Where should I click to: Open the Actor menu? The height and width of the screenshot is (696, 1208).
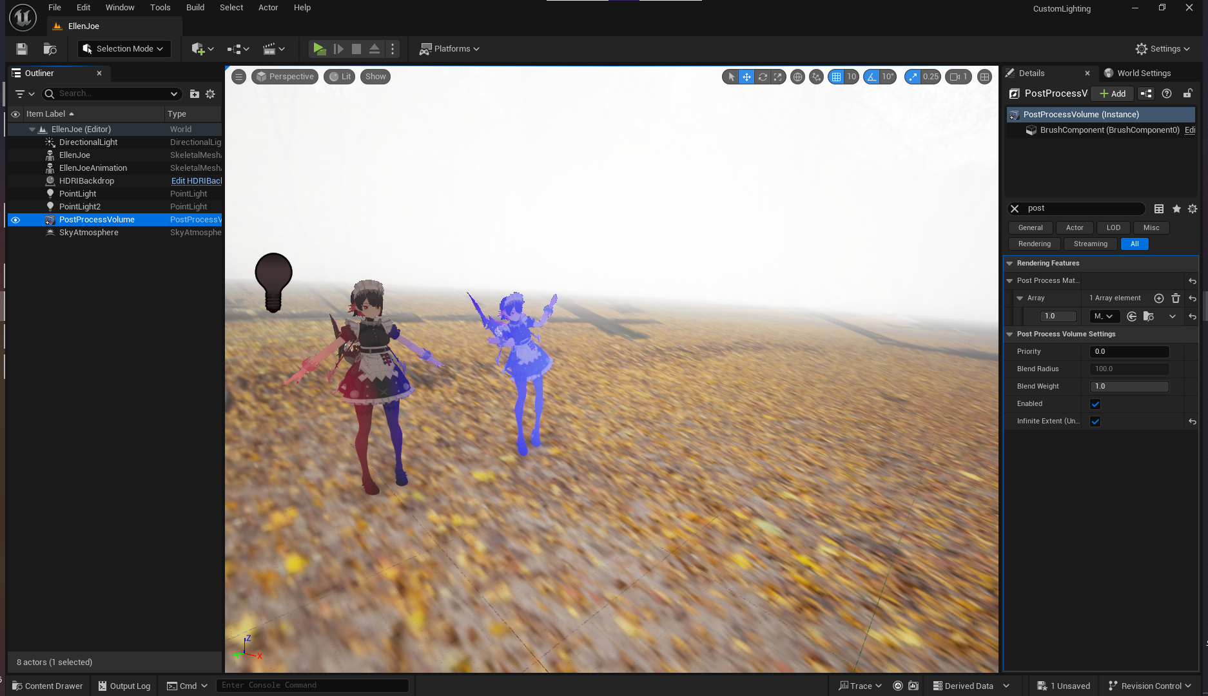[x=268, y=8]
